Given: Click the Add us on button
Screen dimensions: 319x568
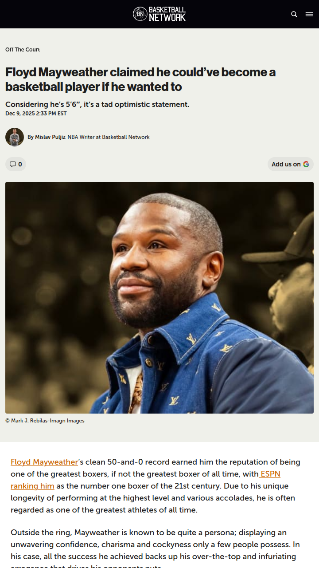Looking at the screenshot, I should click(290, 164).
